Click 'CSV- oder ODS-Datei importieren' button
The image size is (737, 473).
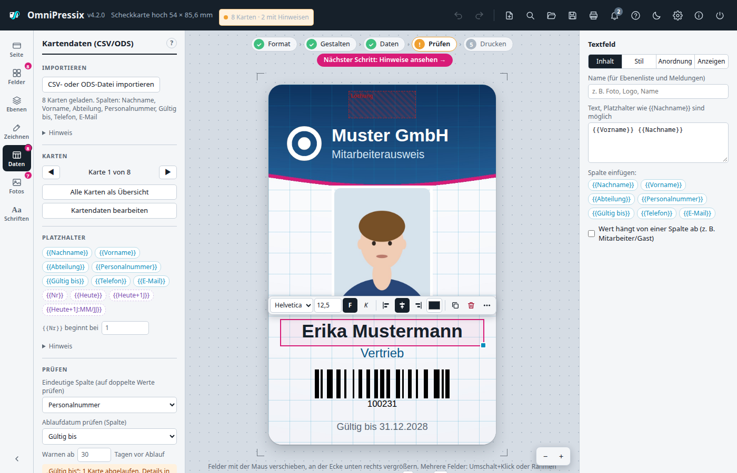[x=101, y=85]
